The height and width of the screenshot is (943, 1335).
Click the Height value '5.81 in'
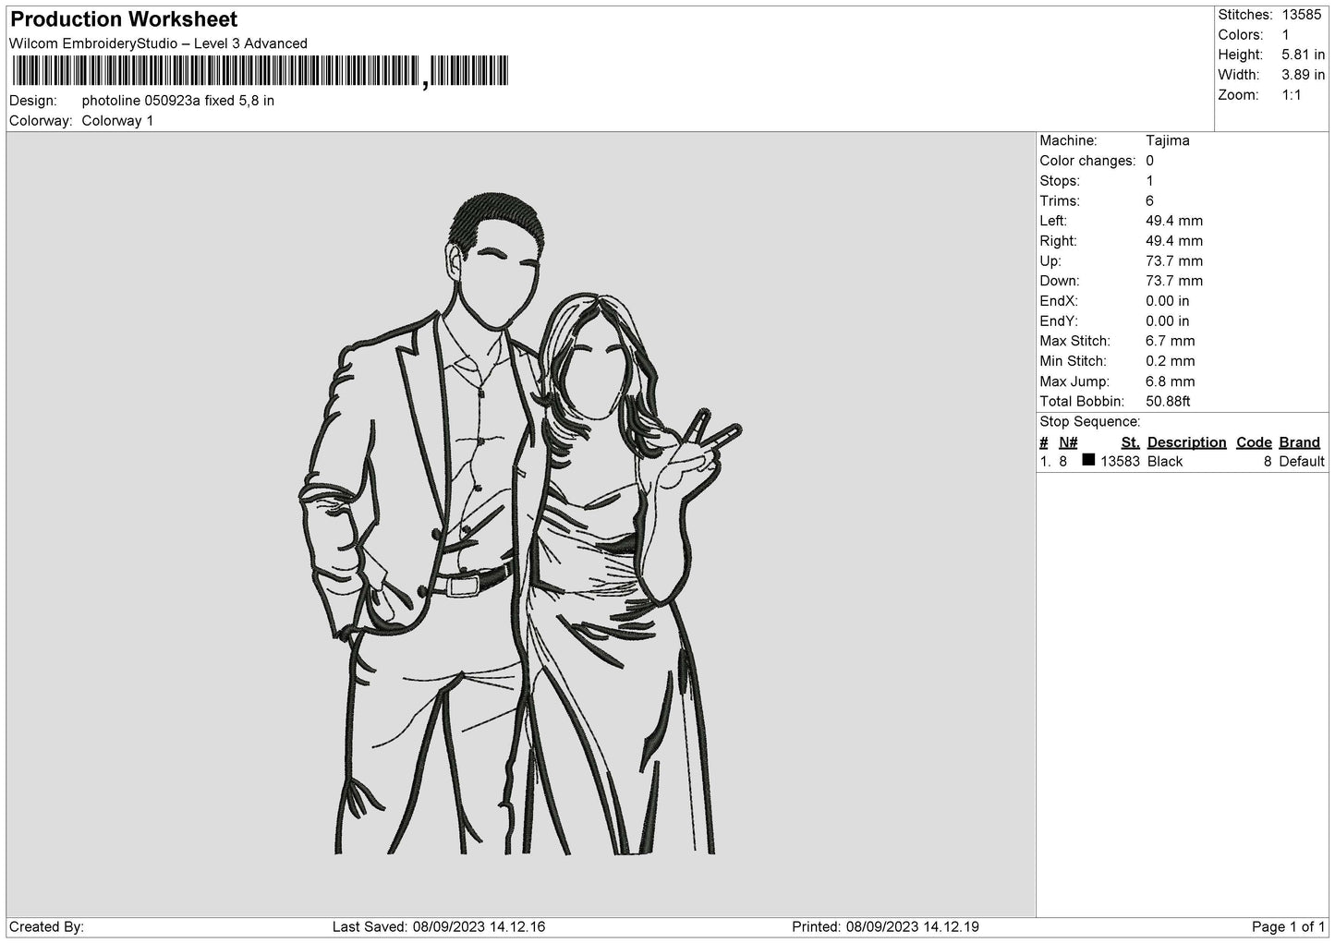(1304, 55)
